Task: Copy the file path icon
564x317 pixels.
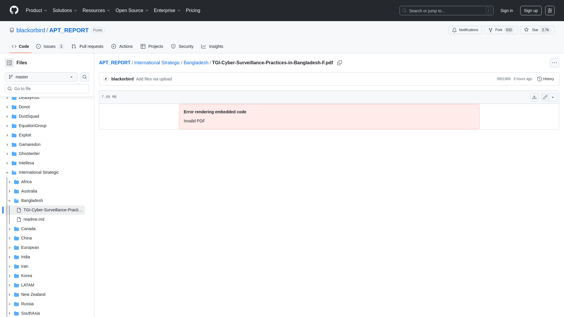Action: pyautogui.click(x=340, y=63)
